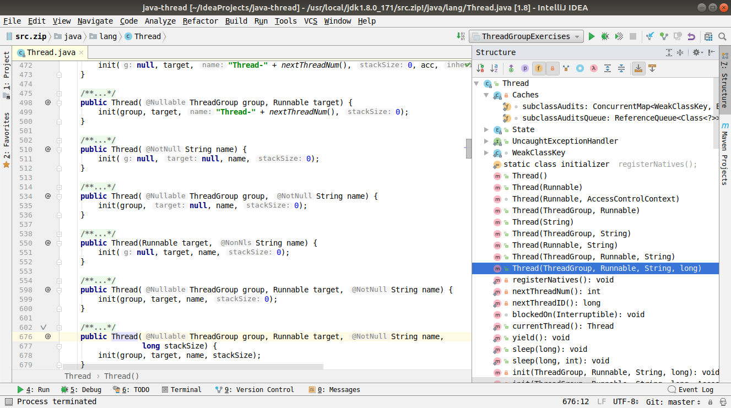Click the Stop process square icon
Viewport: 731px width, 408px height.
pyautogui.click(x=633, y=36)
